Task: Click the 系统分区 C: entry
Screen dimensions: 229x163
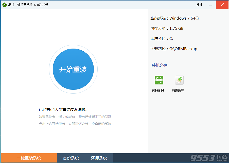Action: (x=162, y=38)
